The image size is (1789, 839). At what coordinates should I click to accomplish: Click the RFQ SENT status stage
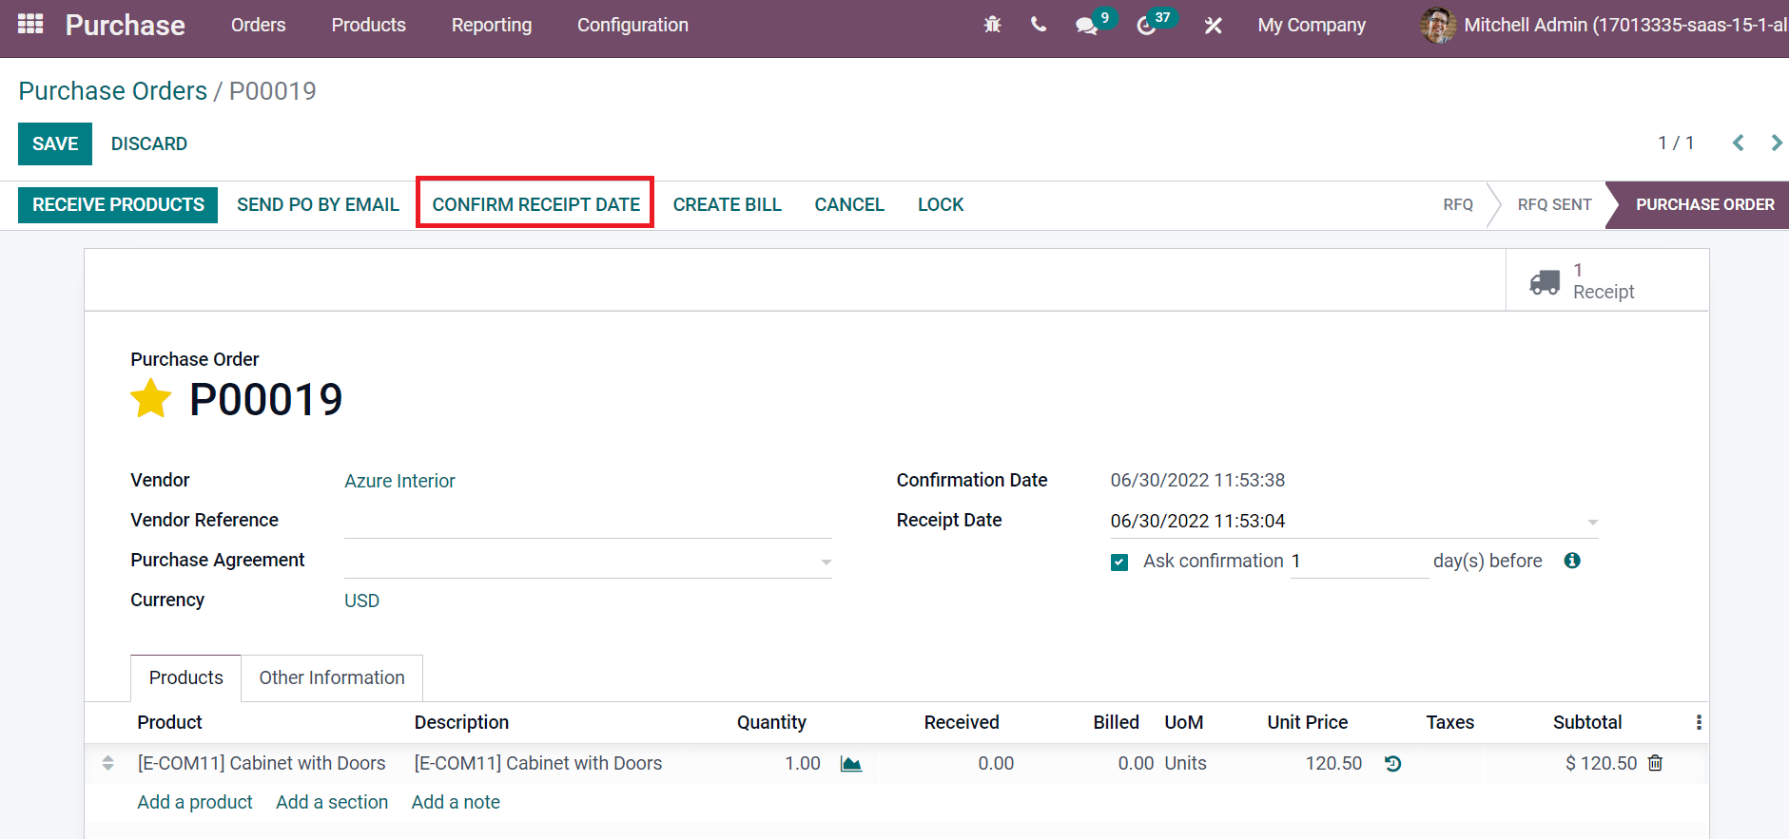tap(1554, 204)
